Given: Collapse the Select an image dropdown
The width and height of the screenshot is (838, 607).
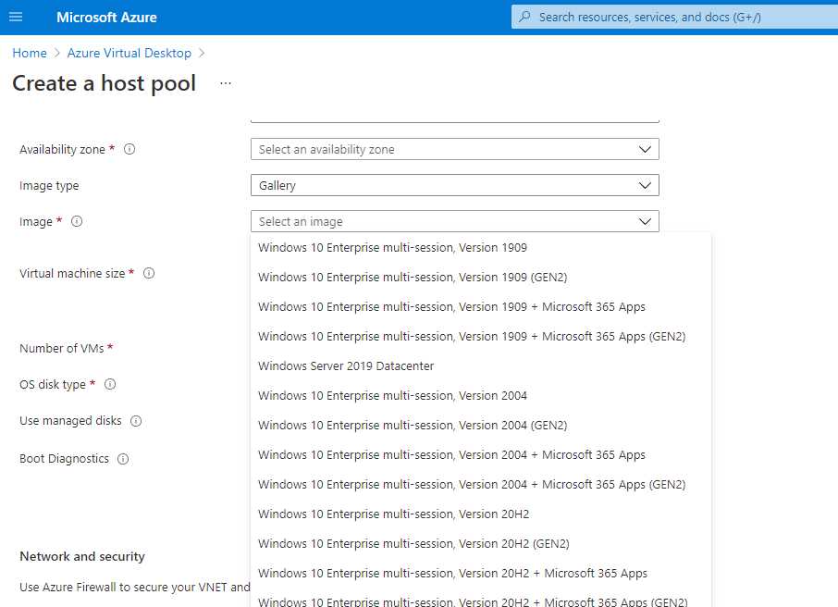Looking at the screenshot, I should tap(455, 221).
